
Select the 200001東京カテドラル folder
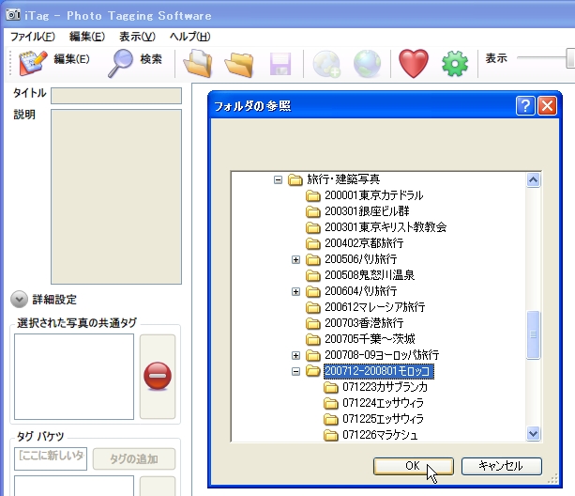pos(373,195)
